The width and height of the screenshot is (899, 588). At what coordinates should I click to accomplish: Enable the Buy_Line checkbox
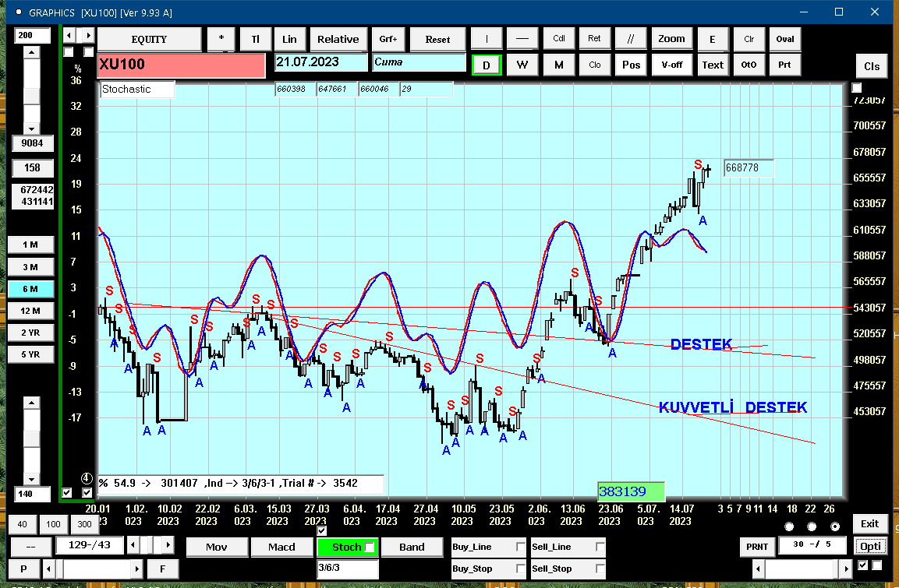520,547
